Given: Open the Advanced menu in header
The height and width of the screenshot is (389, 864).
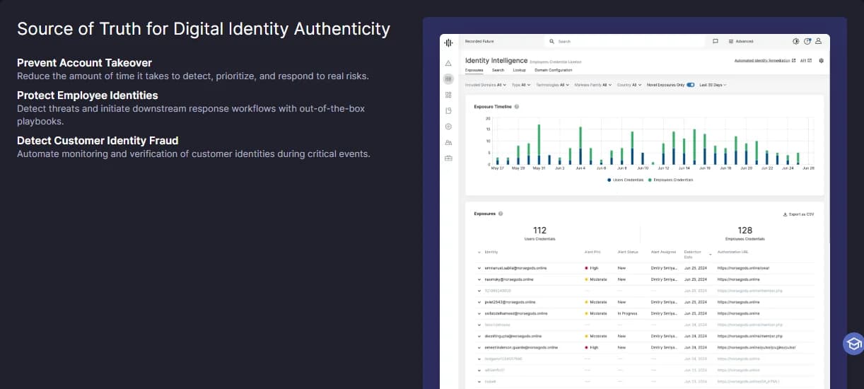Looking at the screenshot, I should (741, 41).
